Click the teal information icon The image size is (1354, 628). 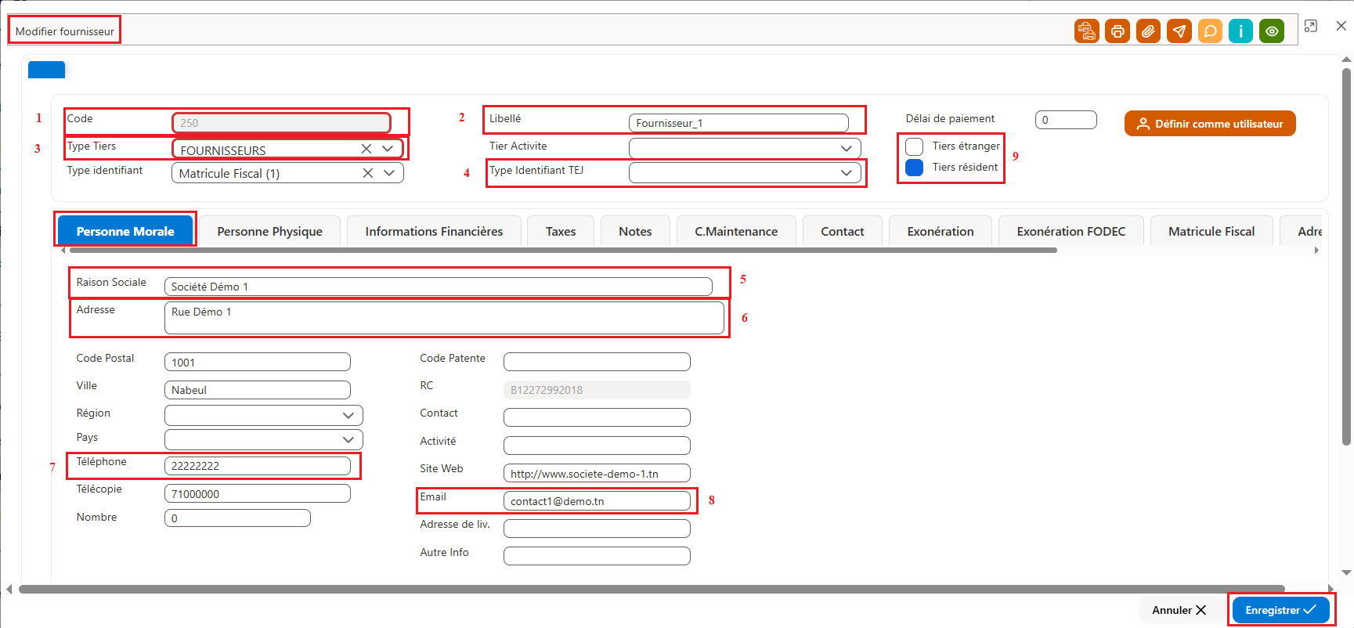[x=1240, y=31]
